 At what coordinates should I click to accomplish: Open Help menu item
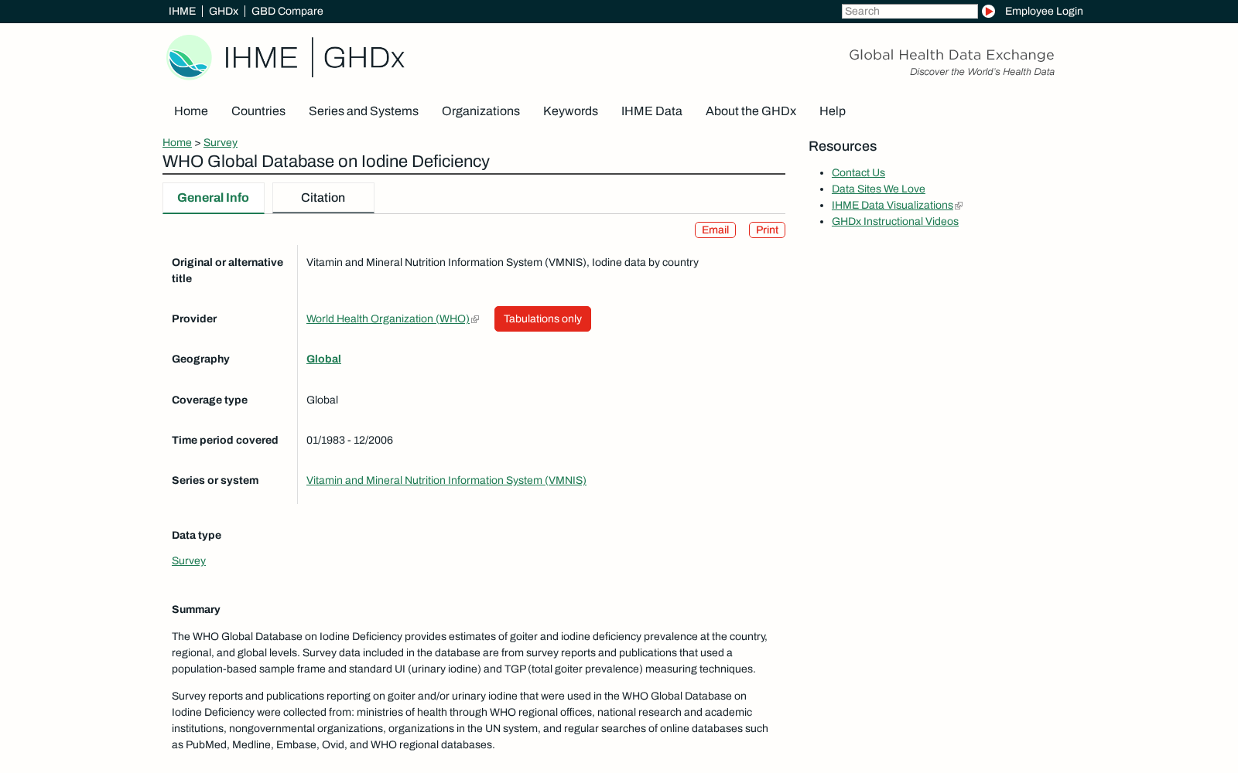[x=833, y=111]
